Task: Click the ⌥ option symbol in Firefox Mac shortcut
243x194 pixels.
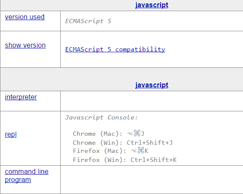Action: [134, 151]
